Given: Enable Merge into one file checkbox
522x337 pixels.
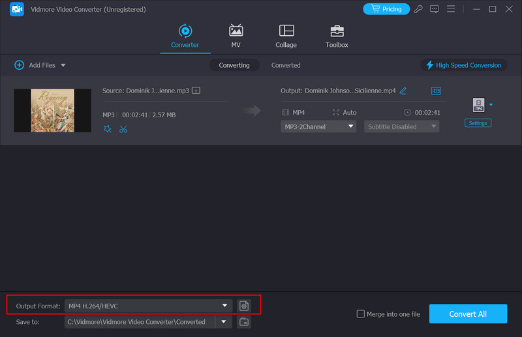Looking at the screenshot, I should click(x=361, y=314).
